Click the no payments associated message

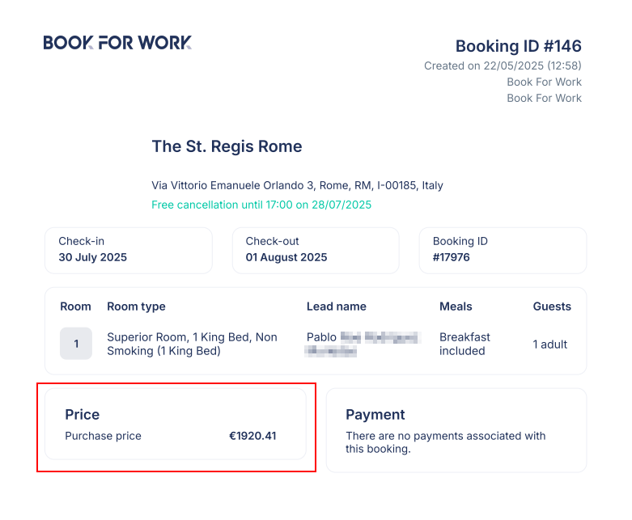coord(445,442)
